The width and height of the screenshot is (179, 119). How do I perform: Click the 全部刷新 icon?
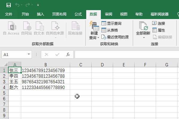point(143,26)
